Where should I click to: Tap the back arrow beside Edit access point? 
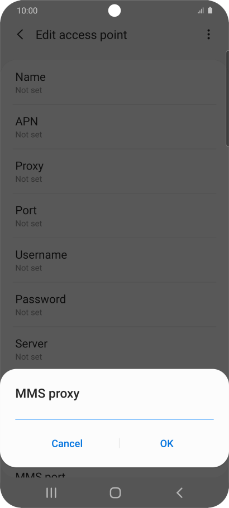pos(20,35)
